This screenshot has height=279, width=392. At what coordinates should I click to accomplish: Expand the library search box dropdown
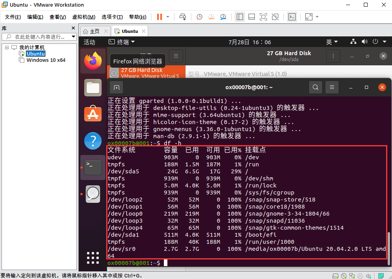73,37
